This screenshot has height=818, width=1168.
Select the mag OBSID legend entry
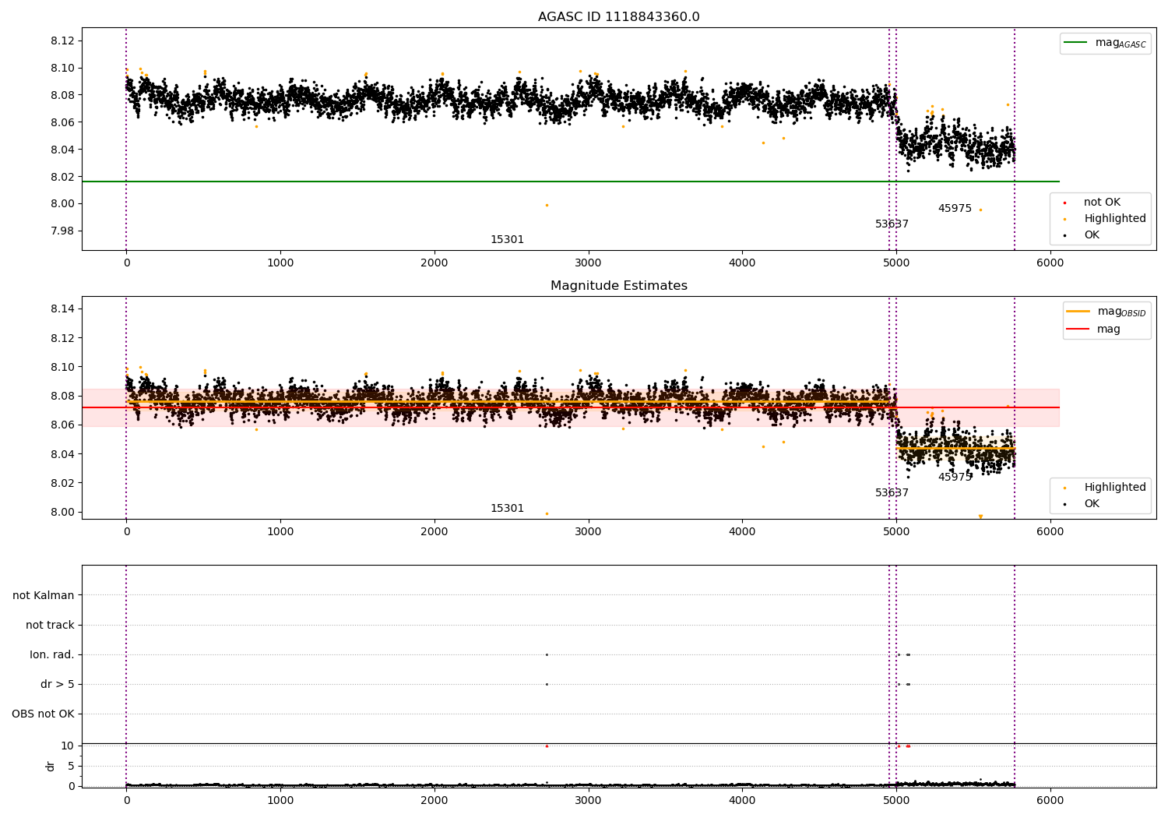point(1106,312)
